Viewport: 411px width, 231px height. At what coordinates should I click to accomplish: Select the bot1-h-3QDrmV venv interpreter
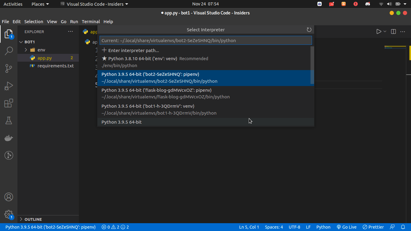(x=181, y=109)
